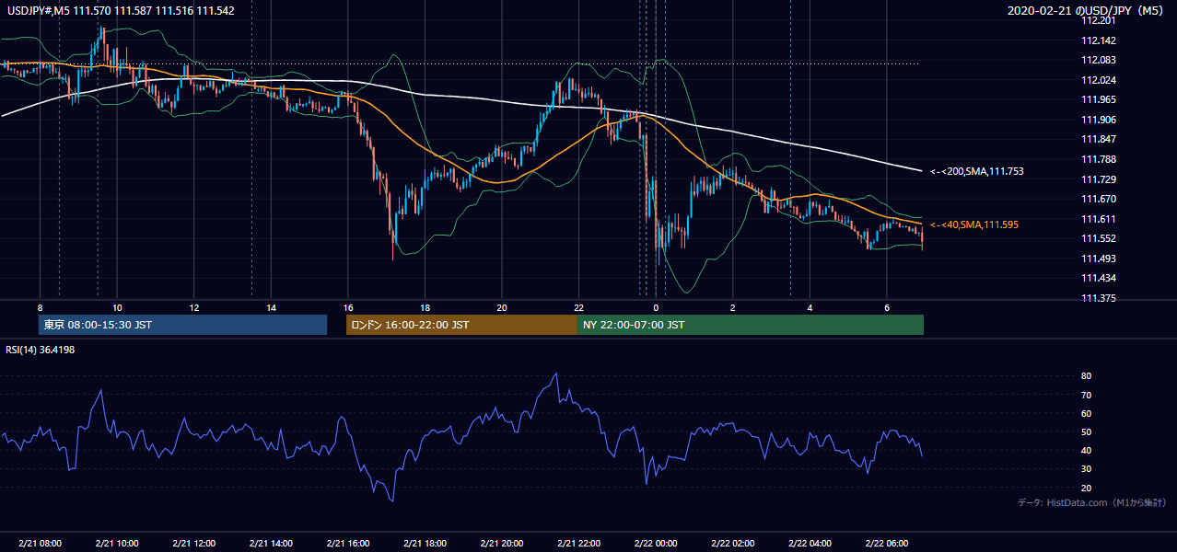Screen dimensions: 1177x552
Task: Select the NY 22:00-07:00 JST session bar
Action: [751, 325]
